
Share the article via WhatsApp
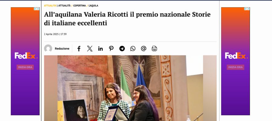(133, 49)
